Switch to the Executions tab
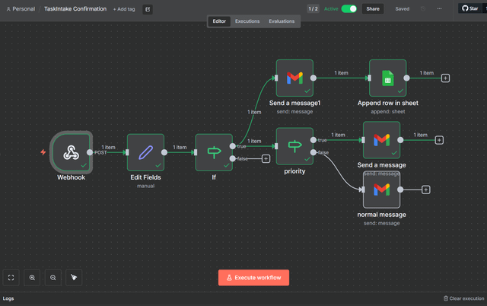This screenshot has height=306, width=487. pos(247,21)
